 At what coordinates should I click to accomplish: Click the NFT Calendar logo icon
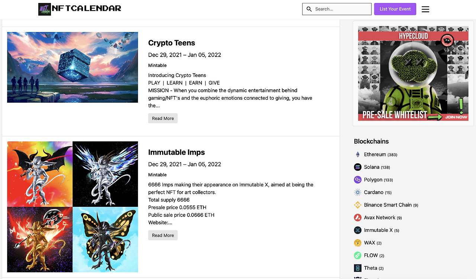click(45, 9)
